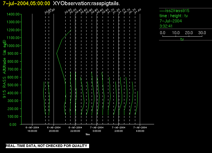Click the 0.00 altitude axis label
The width and height of the screenshot is (212, 153).
pyautogui.click(x=13, y=124)
